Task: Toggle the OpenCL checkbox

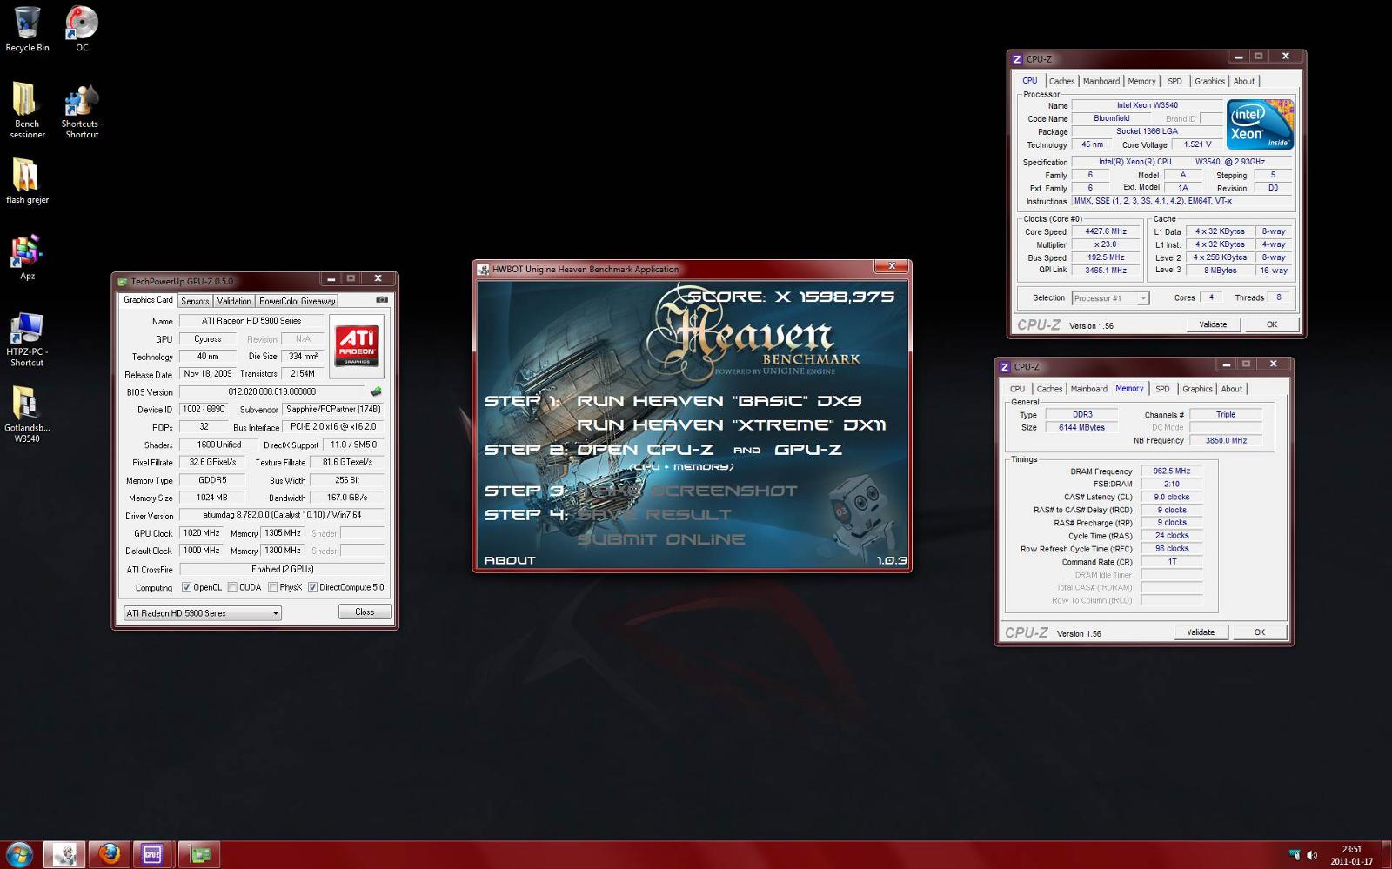Action: point(186,587)
